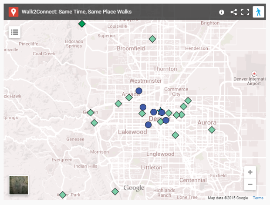Click the Indian Hills label

[86, 166]
